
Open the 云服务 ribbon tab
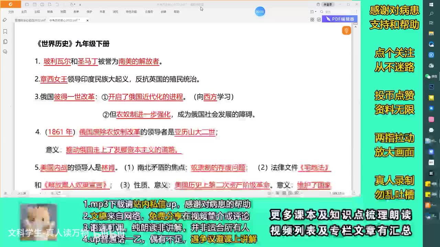click(149, 12)
